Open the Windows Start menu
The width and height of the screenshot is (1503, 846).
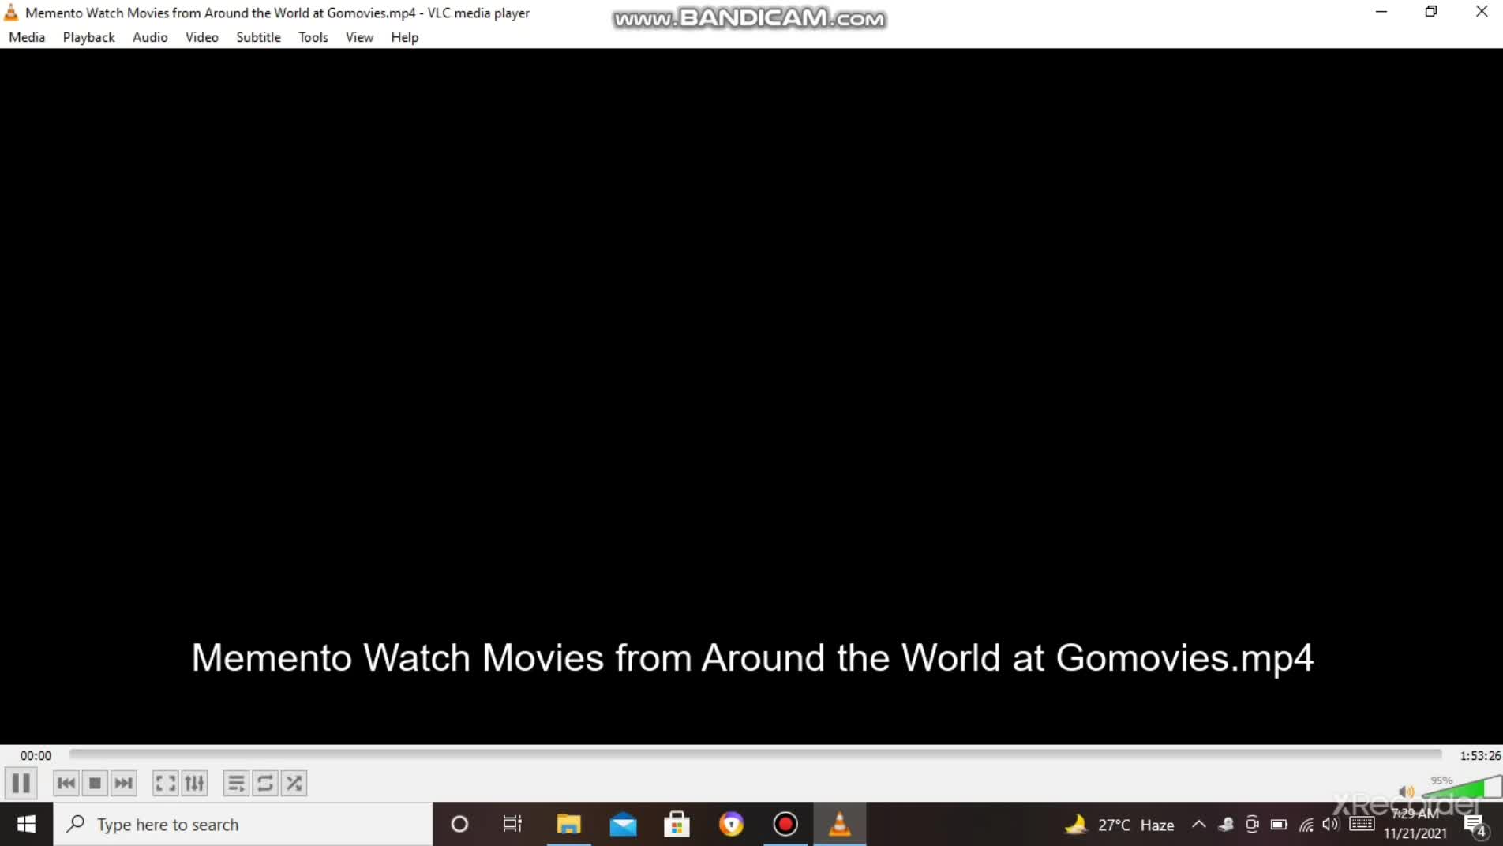tap(26, 824)
